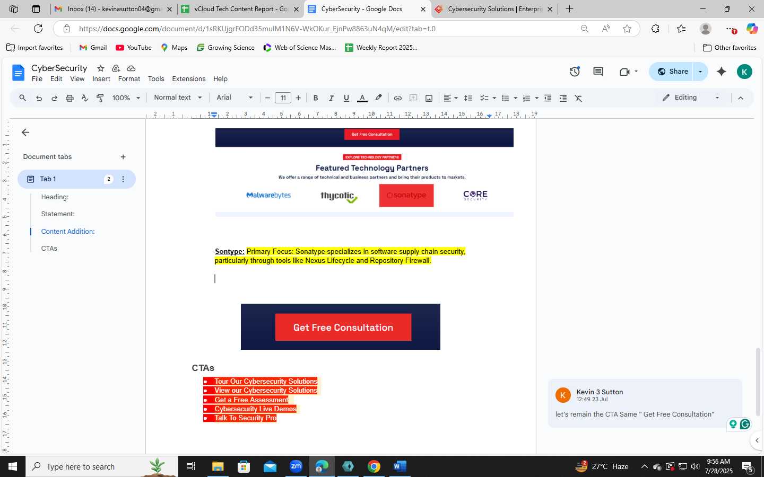Viewport: 764px width, 477px height.
Task: Star the CyberSecurity document
Action: [100, 68]
